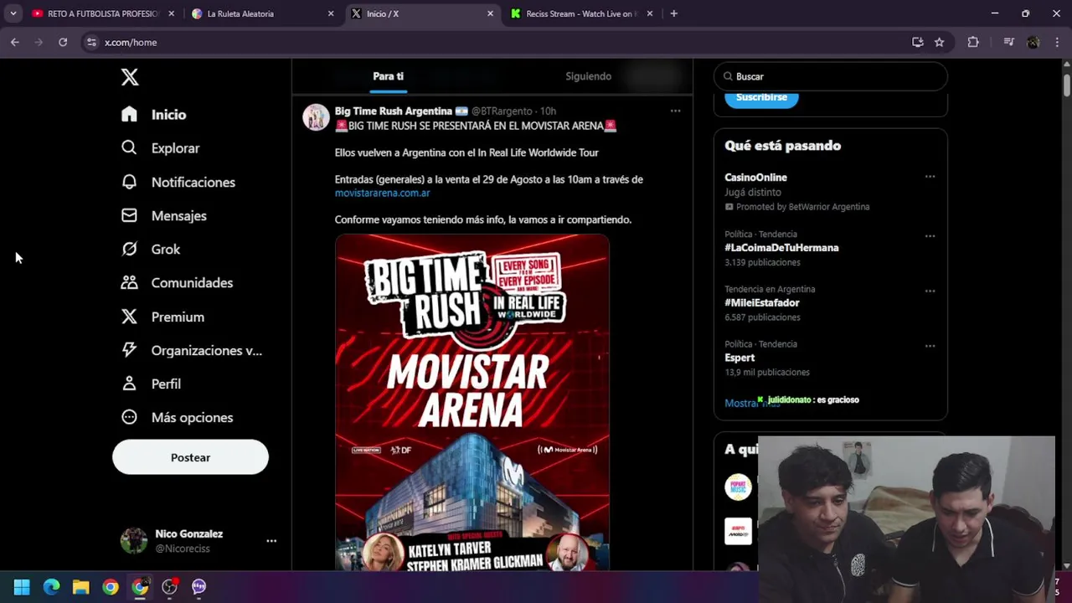Open Notificaciones in the sidebar
The image size is (1072, 603).
178,182
